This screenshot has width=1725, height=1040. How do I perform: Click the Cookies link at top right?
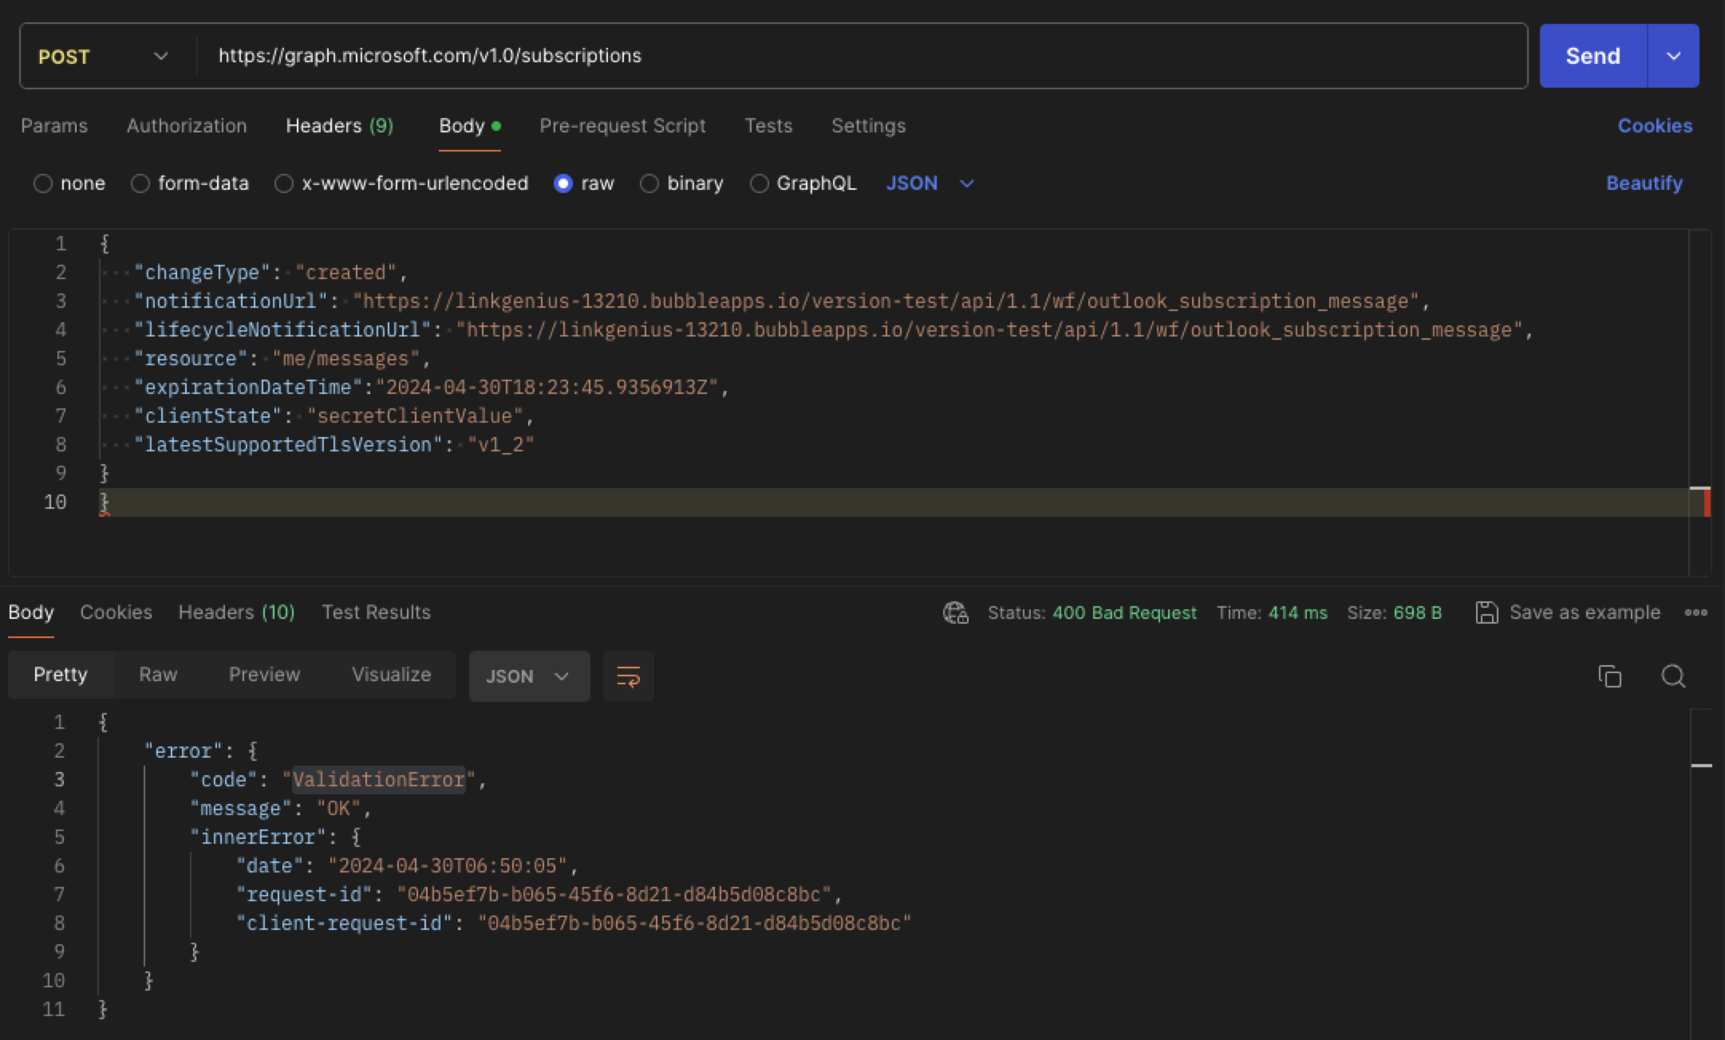(1655, 126)
